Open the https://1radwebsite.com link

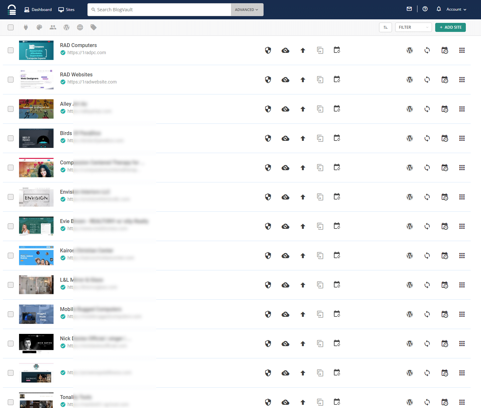tap(92, 82)
